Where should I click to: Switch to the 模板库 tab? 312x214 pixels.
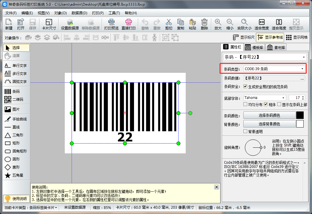[x=254, y=47]
